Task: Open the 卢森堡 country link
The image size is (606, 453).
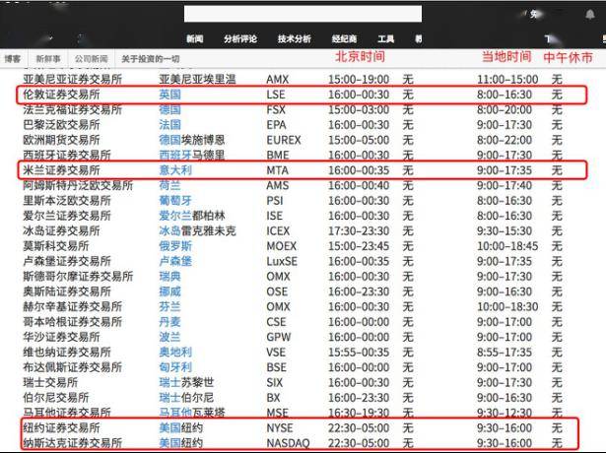Action: pos(175,261)
